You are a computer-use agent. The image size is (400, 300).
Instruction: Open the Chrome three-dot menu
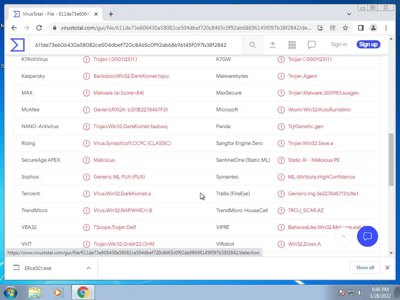(386, 28)
